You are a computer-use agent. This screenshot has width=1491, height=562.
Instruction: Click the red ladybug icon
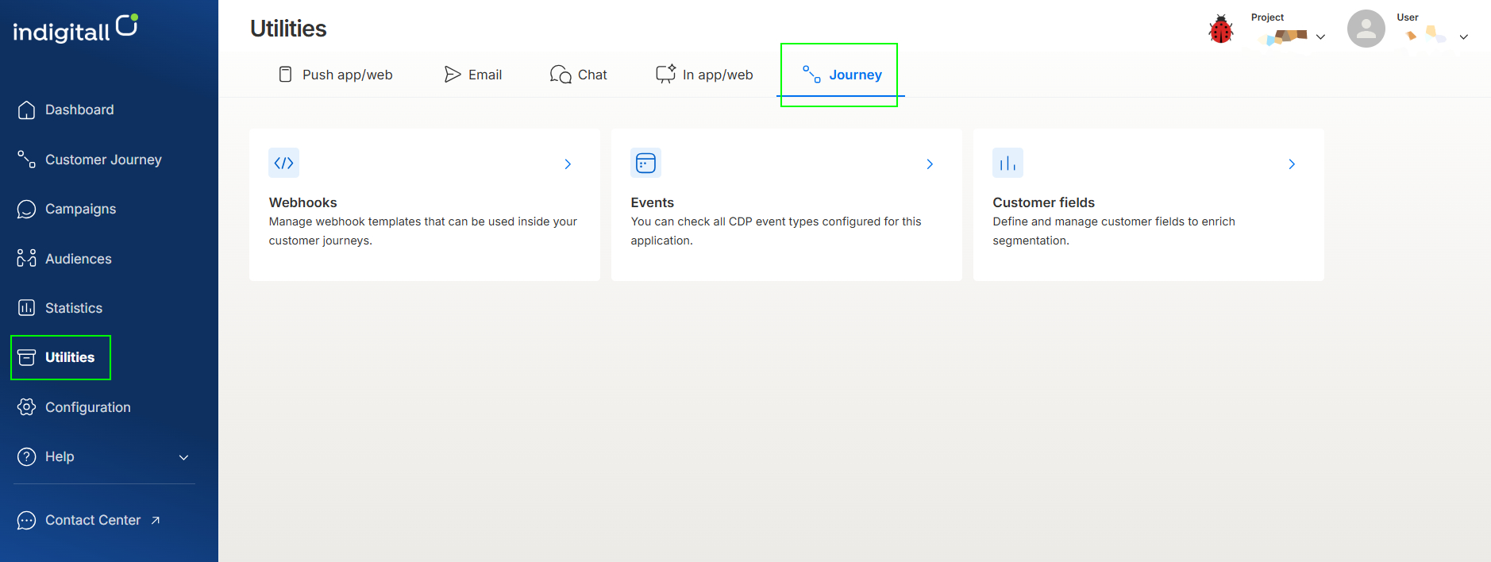click(1221, 29)
